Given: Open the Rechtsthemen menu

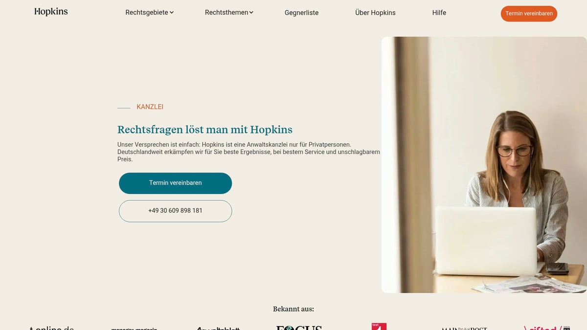Looking at the screenshot, I should tap(226, 13).
